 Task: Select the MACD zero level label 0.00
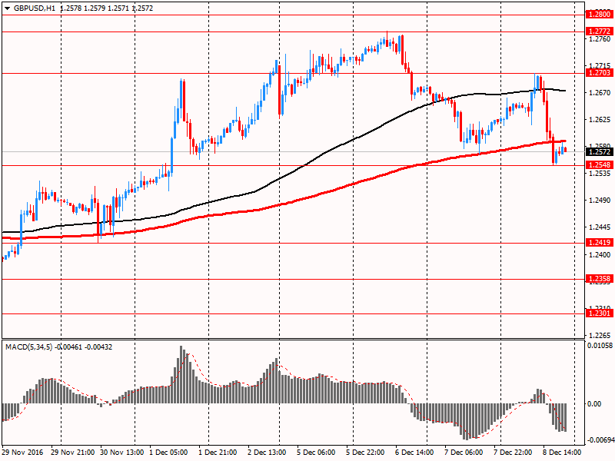click(594, 404)
